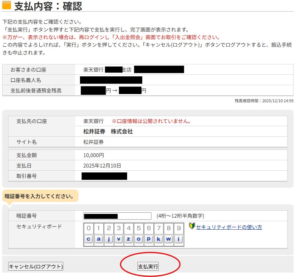Open the セキュリティボードの使い方 link
296x277 pixels.
coord(229,227)
